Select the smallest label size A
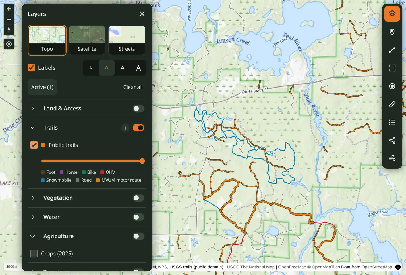 coord(91,68)
